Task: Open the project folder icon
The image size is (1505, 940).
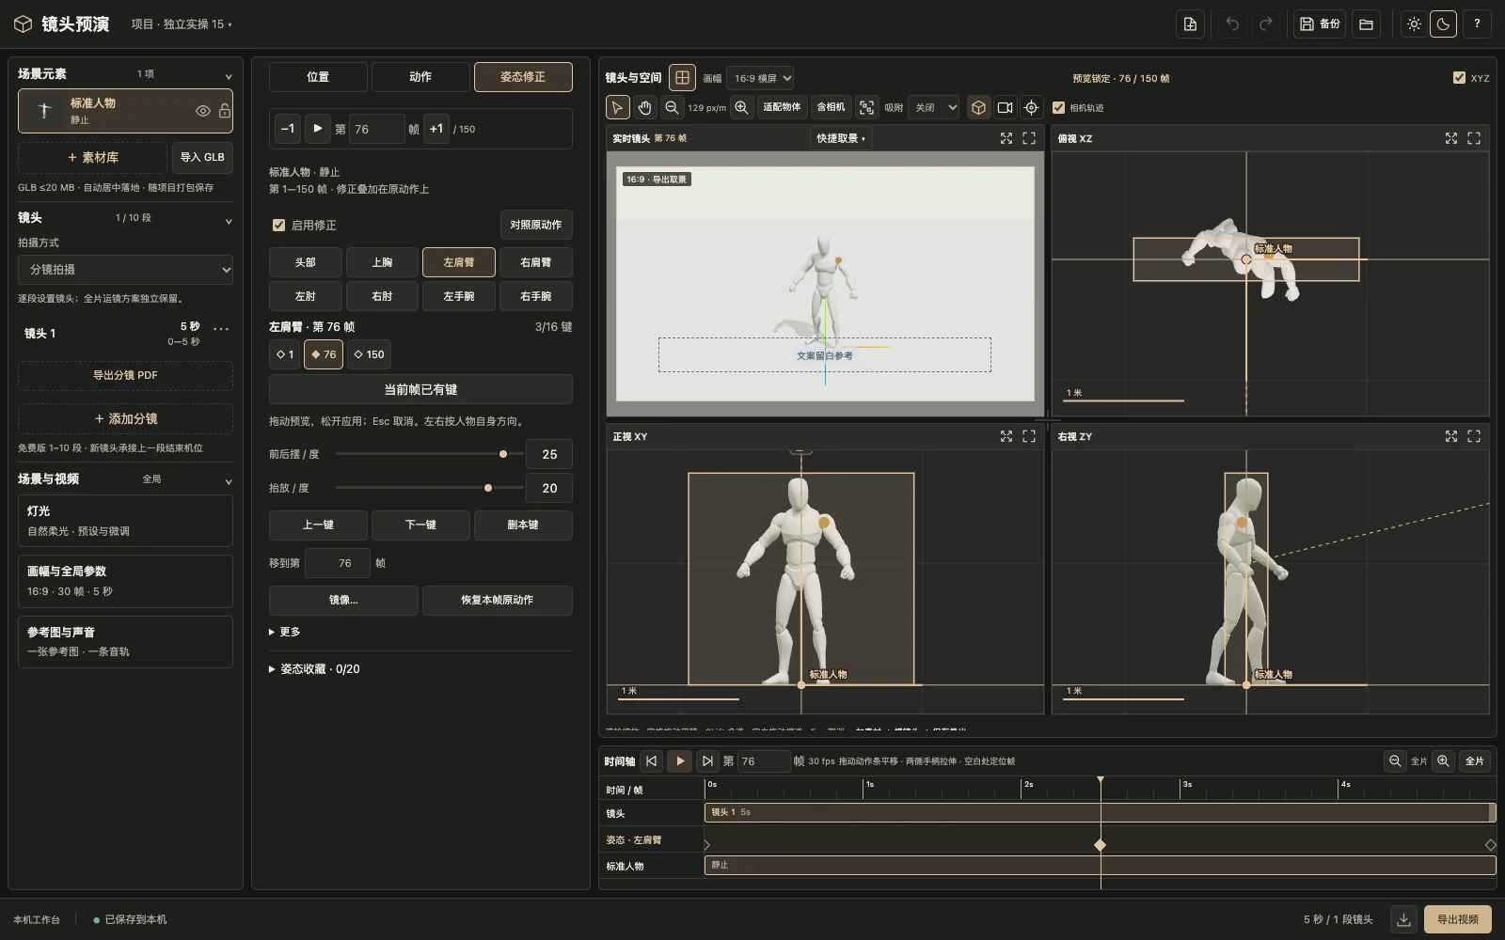Action: coord(1367,24)
